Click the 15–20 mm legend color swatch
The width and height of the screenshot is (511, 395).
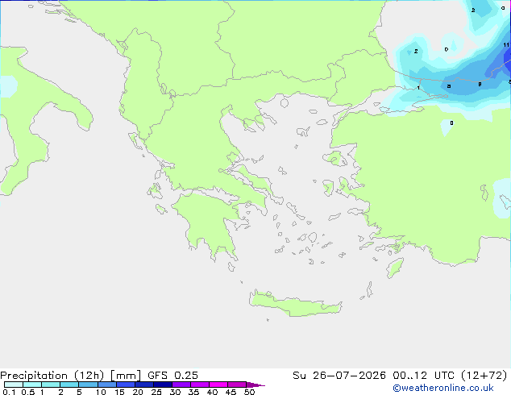pos(126,385)
